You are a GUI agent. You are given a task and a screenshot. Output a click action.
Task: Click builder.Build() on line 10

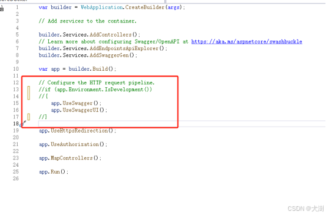[92, 69]
